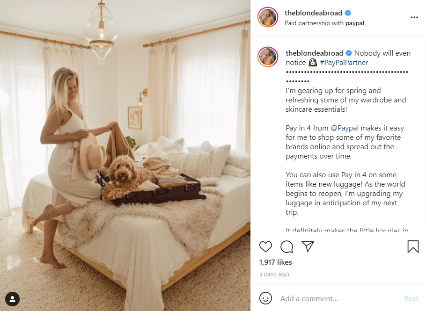This screenshot has height=311, width=426.
Task: Like the post with the heart icon
Action: 265,246
